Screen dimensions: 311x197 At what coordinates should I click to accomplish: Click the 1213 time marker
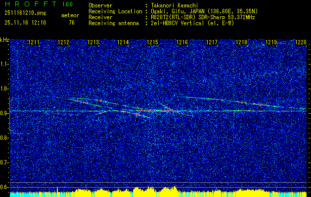[93, 42]
